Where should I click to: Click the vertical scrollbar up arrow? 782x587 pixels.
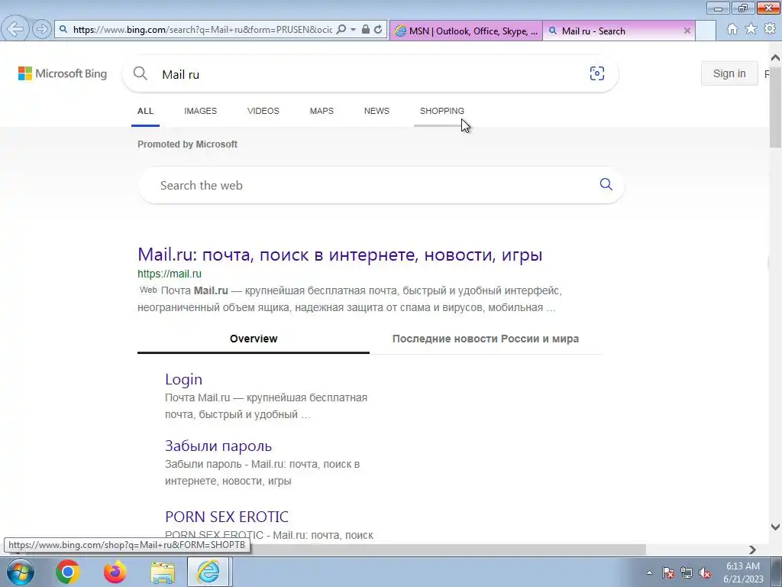[x=776, y=58]
